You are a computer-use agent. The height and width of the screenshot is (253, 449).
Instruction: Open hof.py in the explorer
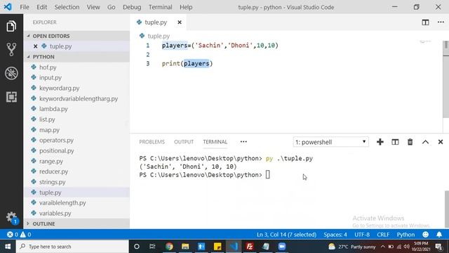click(x=77, y=67)
